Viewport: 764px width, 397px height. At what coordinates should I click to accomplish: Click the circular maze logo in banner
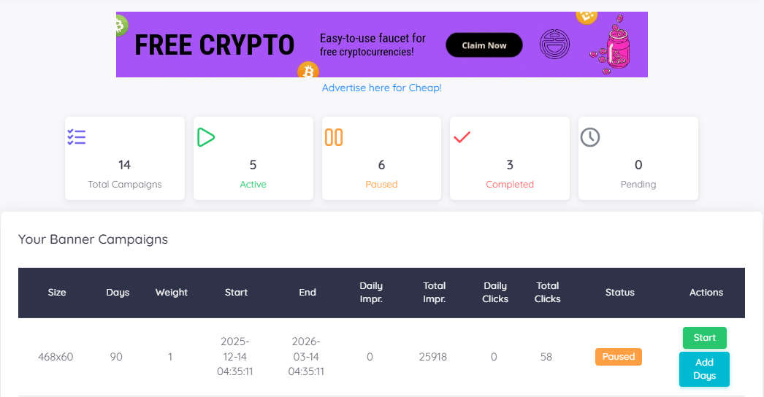[554, 45]
